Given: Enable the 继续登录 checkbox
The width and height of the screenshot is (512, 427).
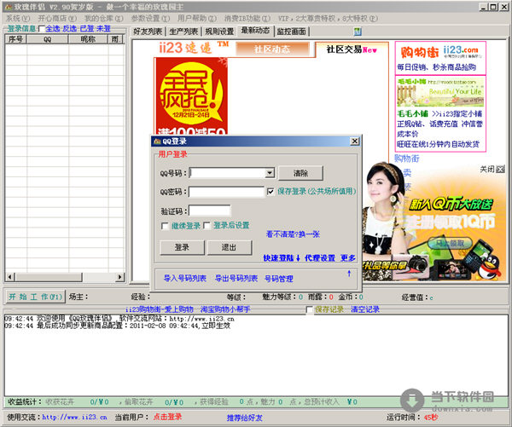Looking at the screenshot, I should click(x=165, y=226).
